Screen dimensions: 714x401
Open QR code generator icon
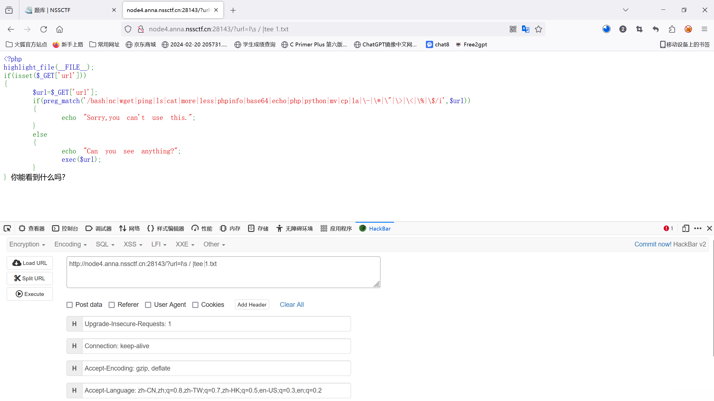pos(513,29)
